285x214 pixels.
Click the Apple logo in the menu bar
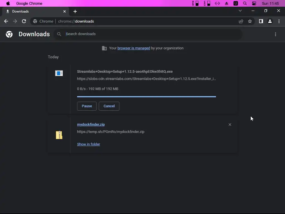(8, 3)
